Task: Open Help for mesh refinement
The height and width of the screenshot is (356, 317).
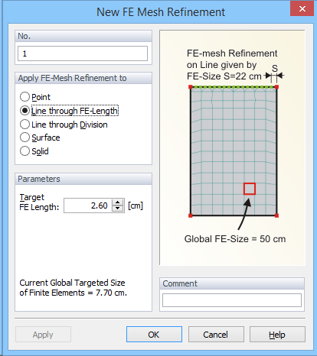Action: tap(277, 335)
